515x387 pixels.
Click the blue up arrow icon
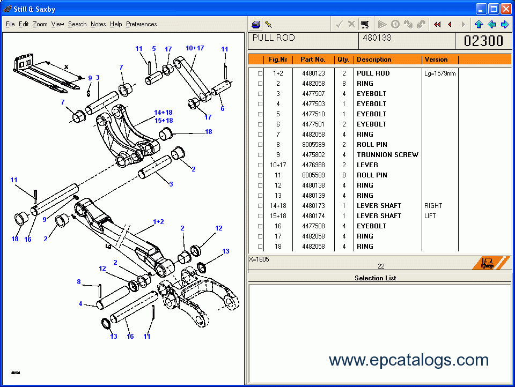pyautogui.click(x=479, y=24)
